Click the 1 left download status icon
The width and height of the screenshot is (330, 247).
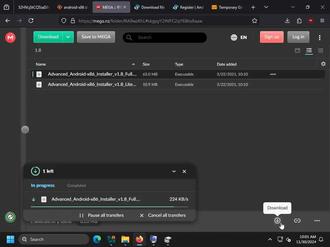click(x=35, y=171)
